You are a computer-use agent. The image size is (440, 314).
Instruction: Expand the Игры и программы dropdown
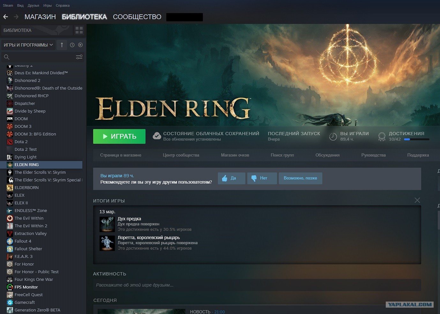[x=28, y=45]
